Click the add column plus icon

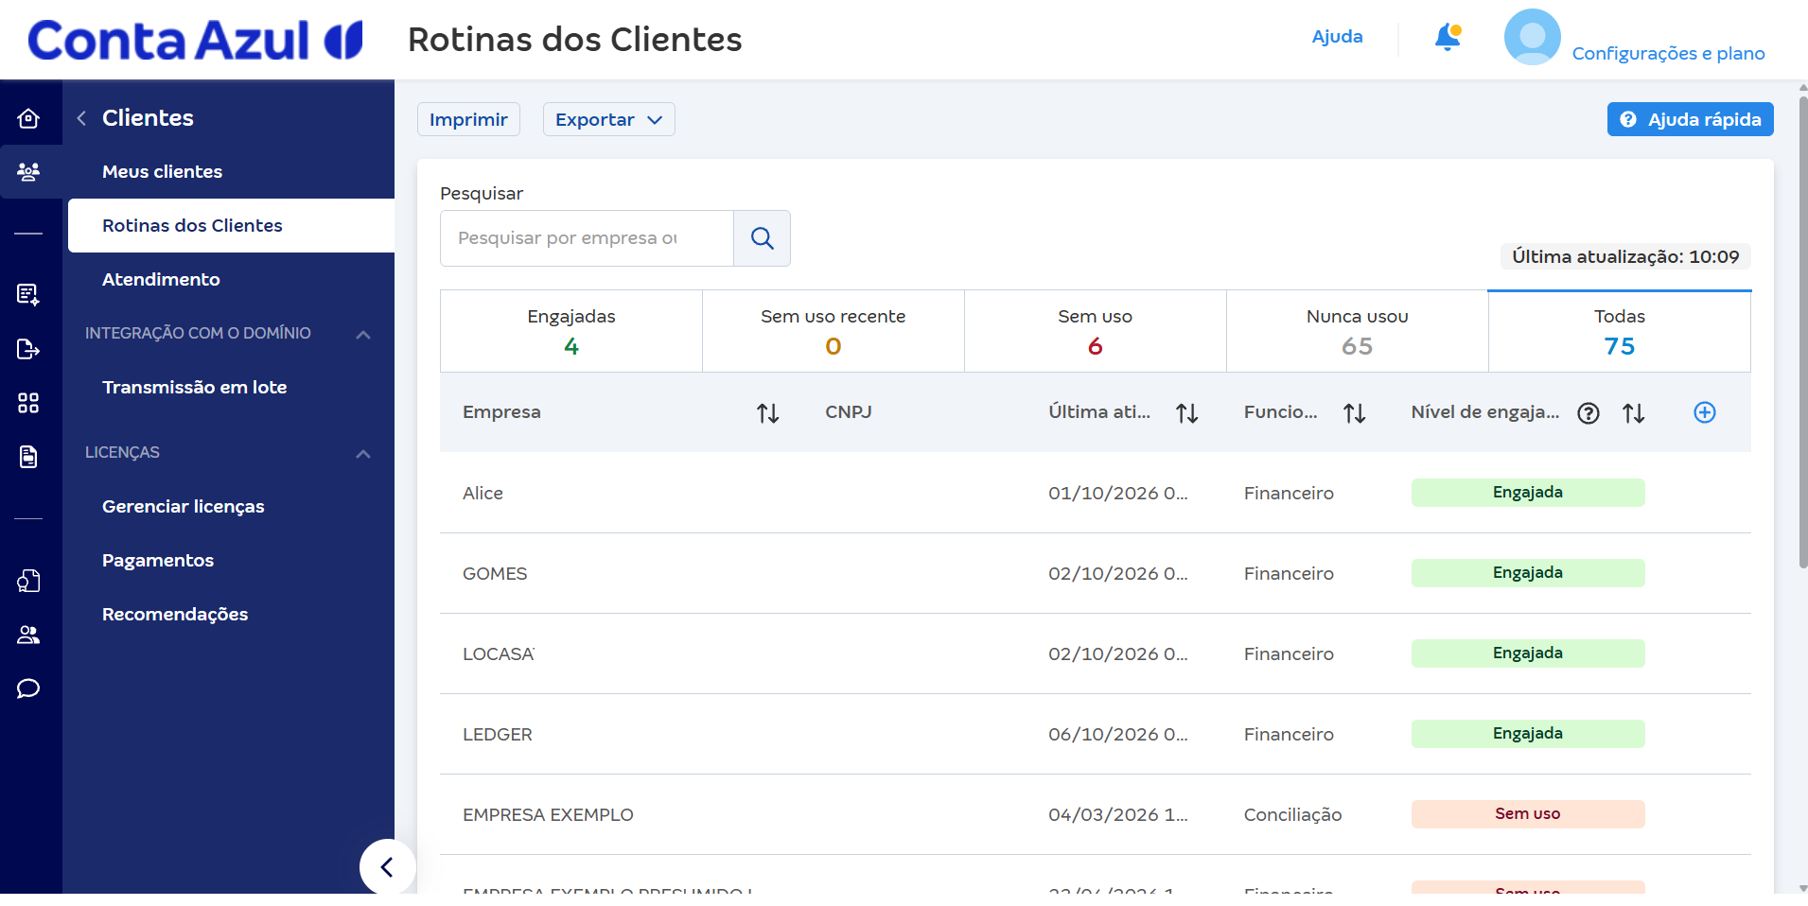tap(1705, 412)
